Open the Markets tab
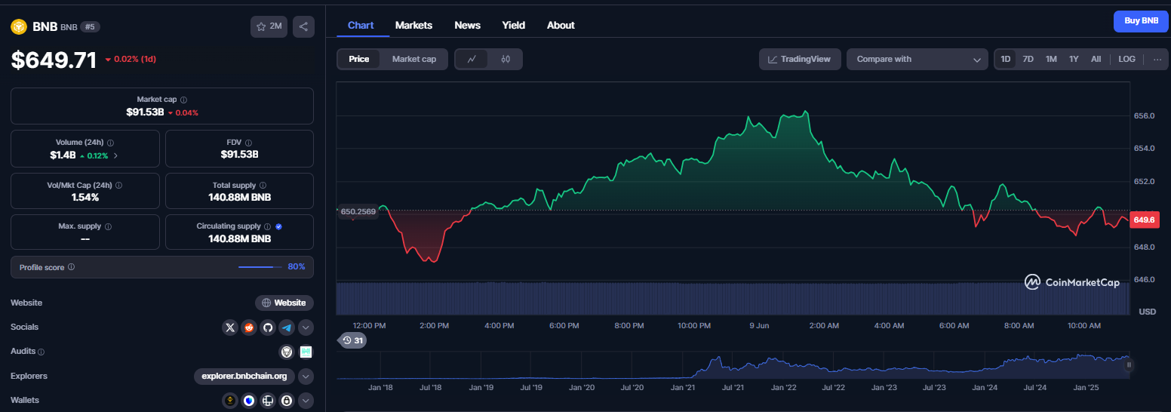 point(413,25)
